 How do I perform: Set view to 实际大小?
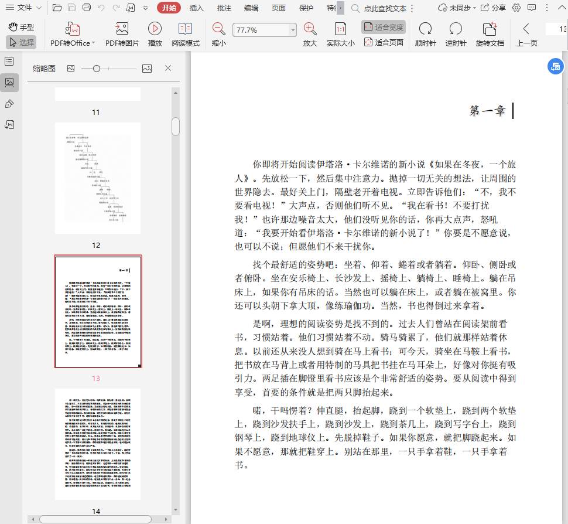(341, 34)
